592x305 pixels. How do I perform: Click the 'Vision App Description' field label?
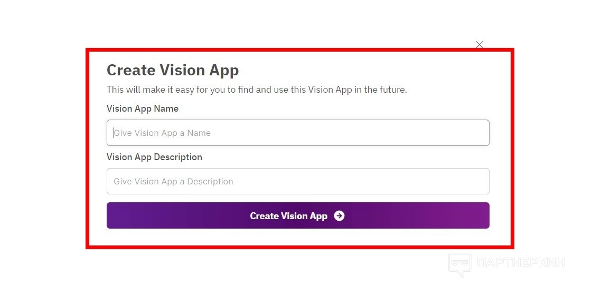coord(154,157)
